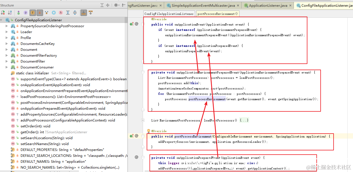This screenshot has height=172, width=353.
Task: Click Collapse All icon in Structure header
Action: [x=108, y=5]
